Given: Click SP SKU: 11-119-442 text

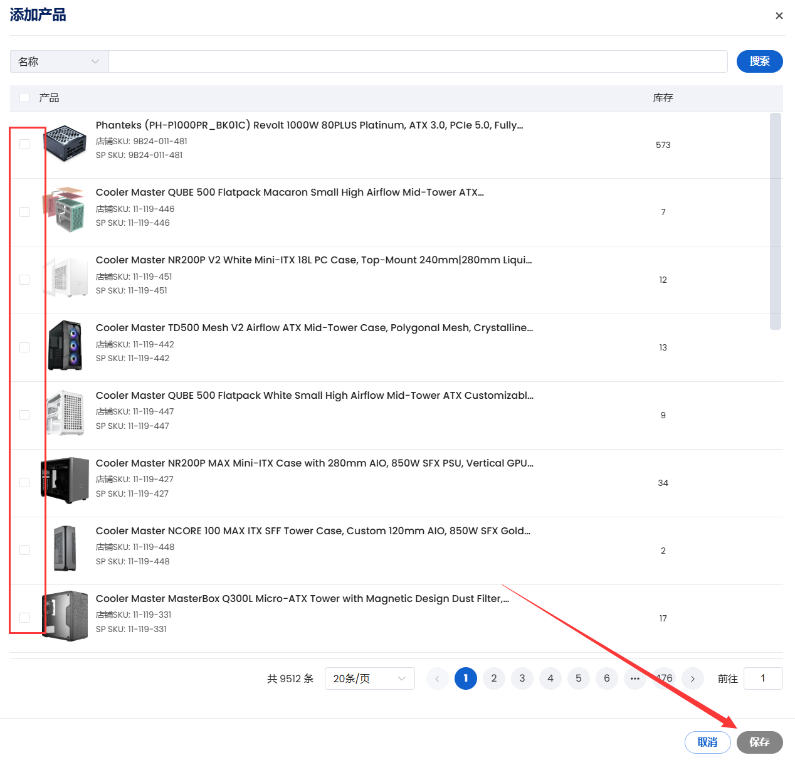Looking at the screenshot, I should pyautogui.click(x=133, y=358).
